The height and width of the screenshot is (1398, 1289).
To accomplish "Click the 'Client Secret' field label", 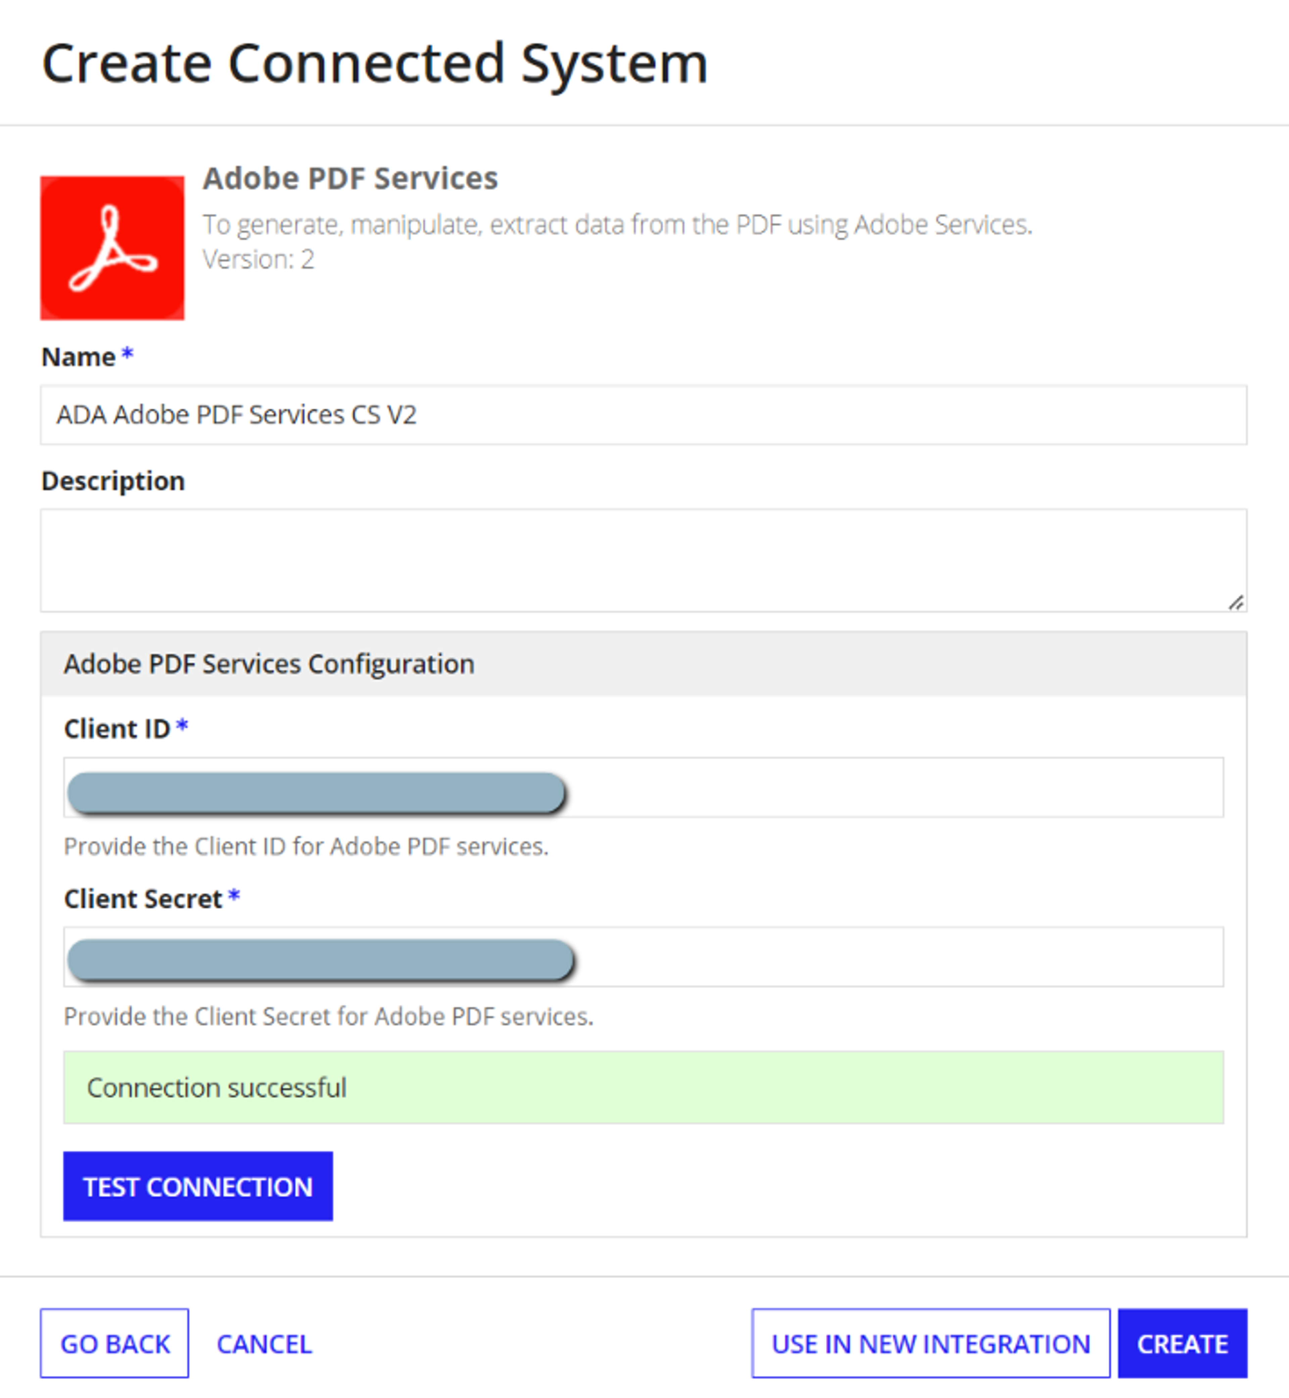I will tap(143, 898).
